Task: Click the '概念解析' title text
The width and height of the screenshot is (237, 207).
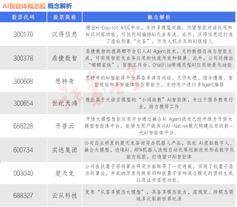Action: 60,6
